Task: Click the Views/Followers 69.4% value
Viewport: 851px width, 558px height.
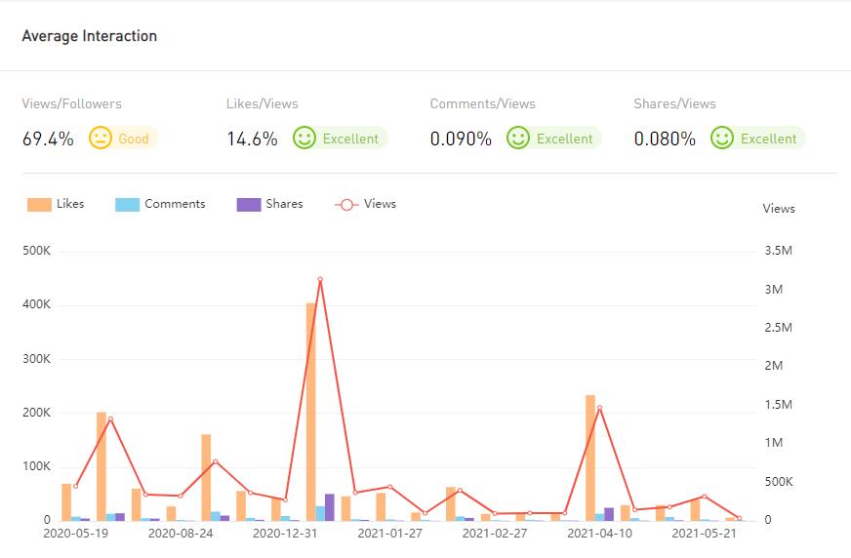Action: pos(48,139)
